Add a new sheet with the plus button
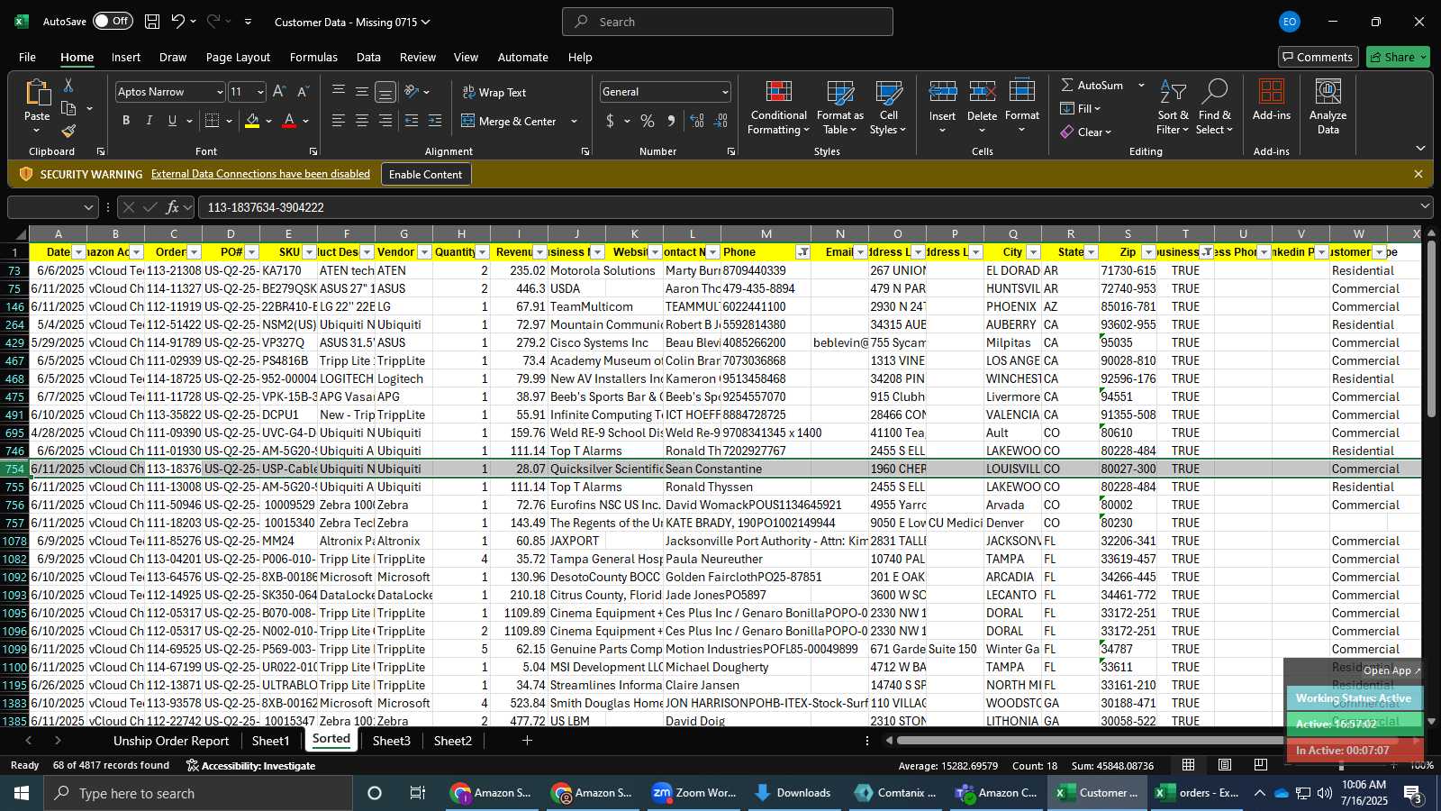 (528, 741)
